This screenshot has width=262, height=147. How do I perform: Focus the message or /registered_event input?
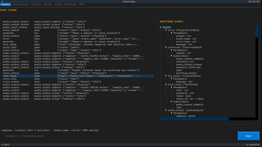(120, 136)
